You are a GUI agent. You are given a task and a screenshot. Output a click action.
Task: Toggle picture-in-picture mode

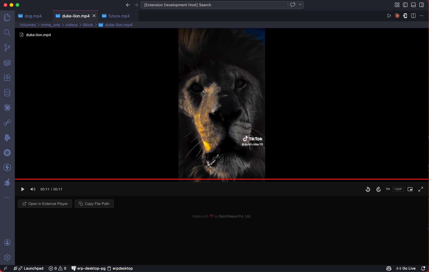pos(410,189)
